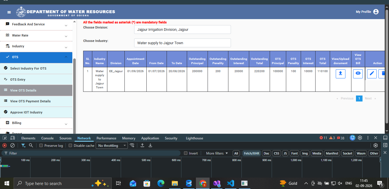Viewport: 389px width, 189px height.
Task: Open DevTools settings gear icon
Action: click(x=360, y=138)
